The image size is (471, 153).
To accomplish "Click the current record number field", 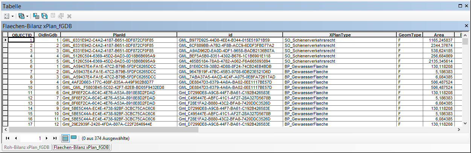I will (32, 138).
